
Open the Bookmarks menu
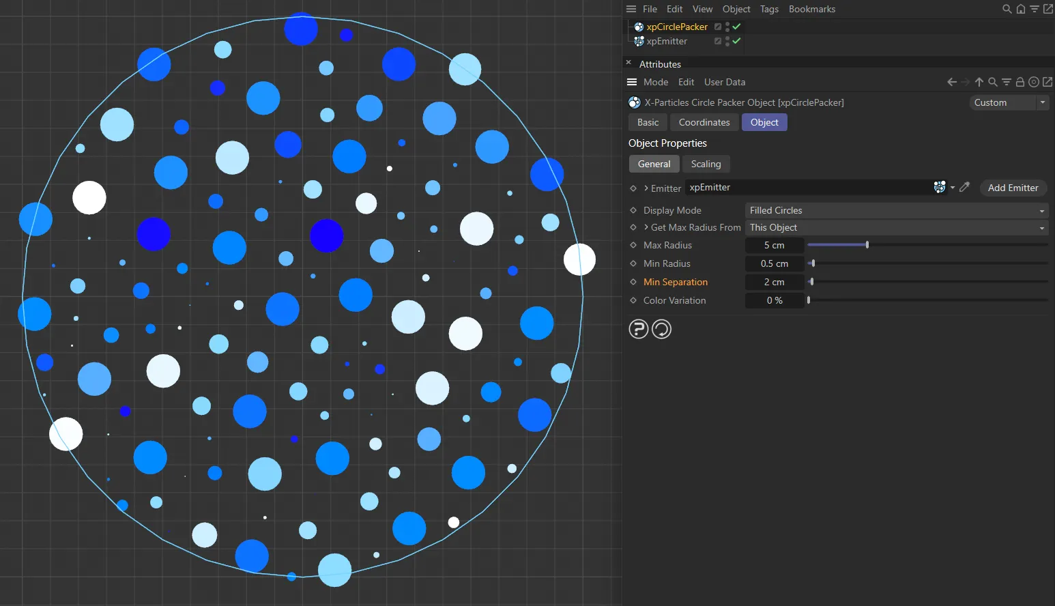click(811, 9)
